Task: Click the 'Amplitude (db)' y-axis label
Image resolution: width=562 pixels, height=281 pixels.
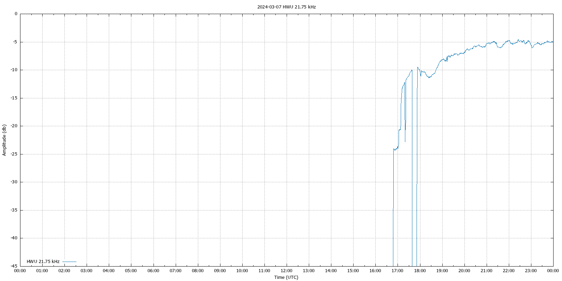Action: click(x=4, y=140)
